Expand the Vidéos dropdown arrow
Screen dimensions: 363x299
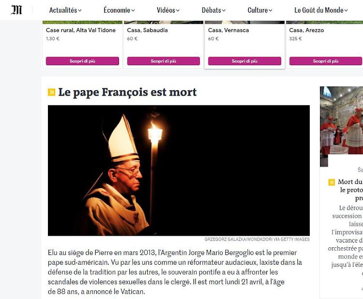coord(178,11)
